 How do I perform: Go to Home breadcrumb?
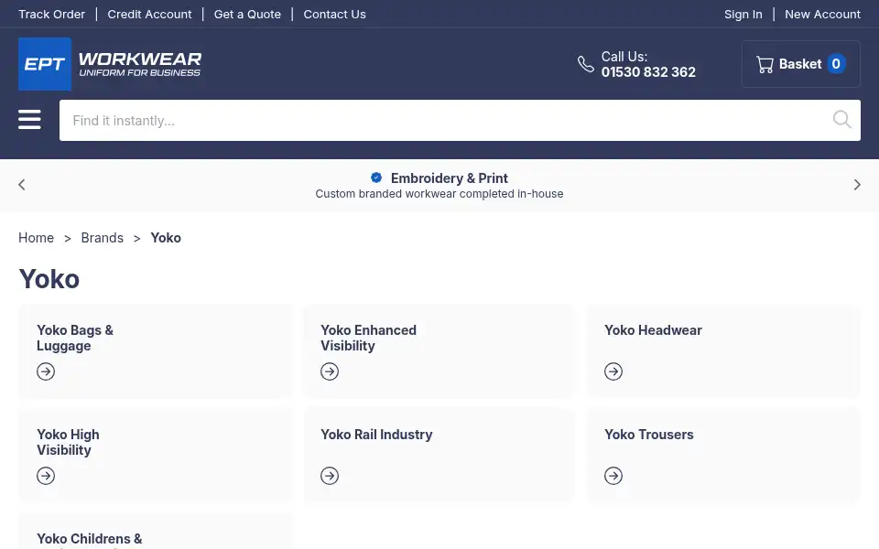[x=36, y=238]
